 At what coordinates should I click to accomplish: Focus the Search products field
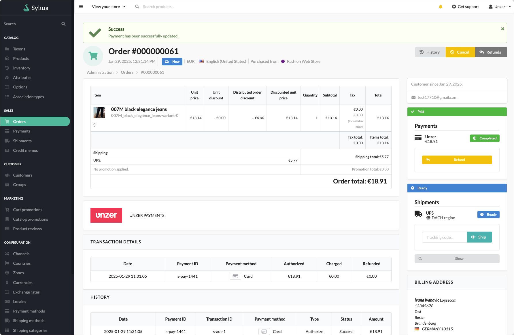[158, 7]
